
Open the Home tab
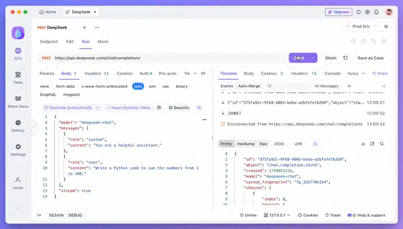48,12
